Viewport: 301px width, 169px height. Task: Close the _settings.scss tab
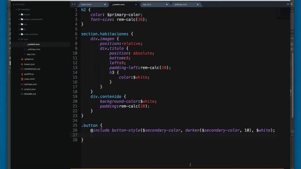(x=198, y=4)
